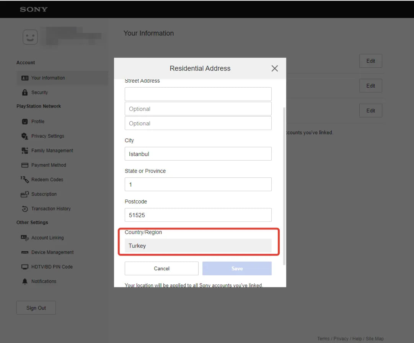Click the Notifications bell icon
Screen dimensions: 414x343
click(25, 281)
